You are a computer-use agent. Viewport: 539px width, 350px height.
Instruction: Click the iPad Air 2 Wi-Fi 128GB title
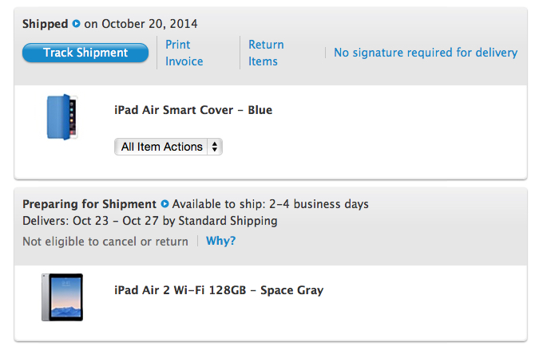click(219, 290)
